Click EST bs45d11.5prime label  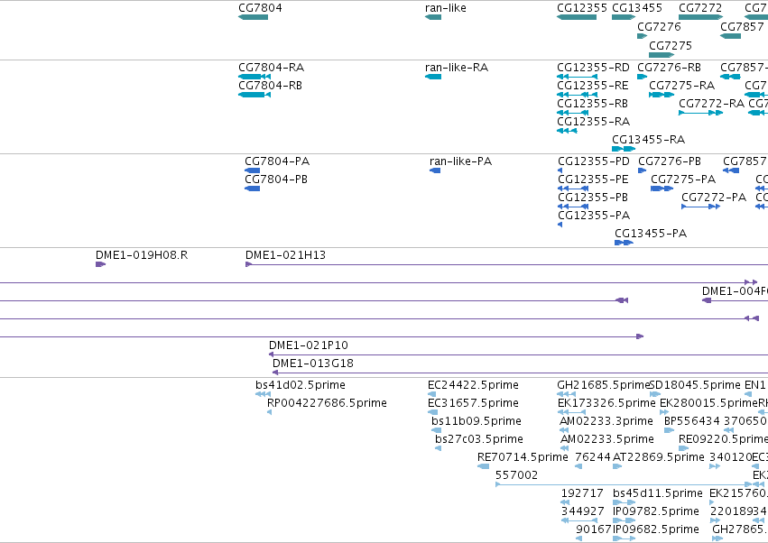tap(658, 493)
